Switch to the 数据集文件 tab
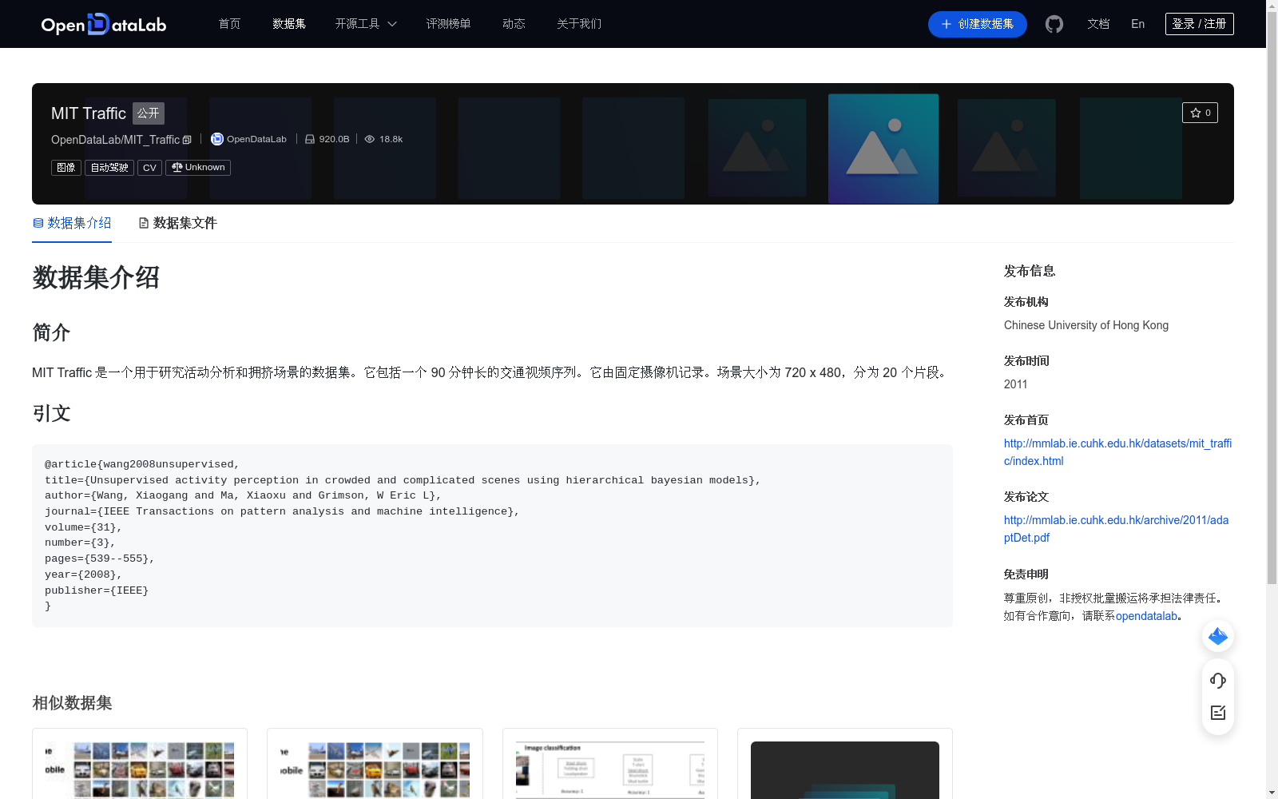Screen dimensions: 1278x799 (177, 223)
